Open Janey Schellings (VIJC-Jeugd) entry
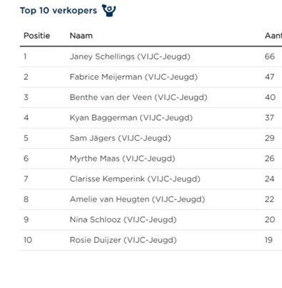The image size is (282, 288). pos(130,56)
